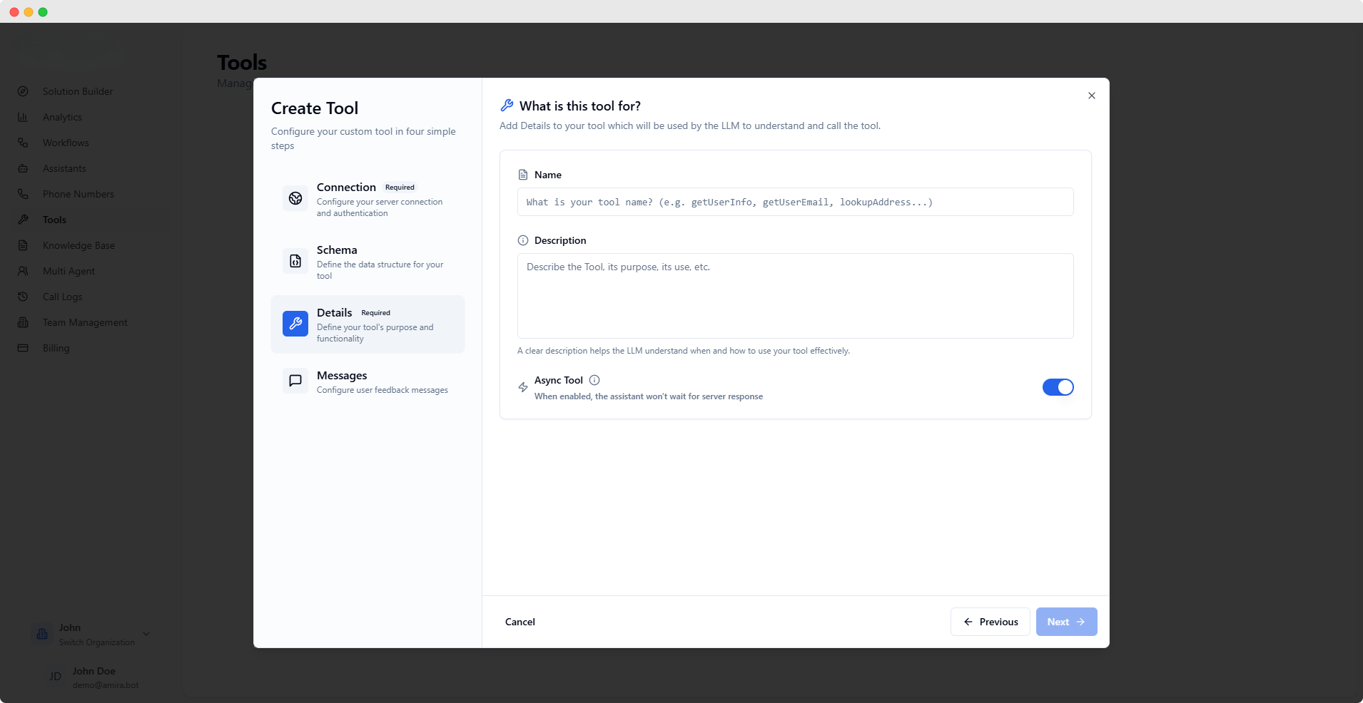Click the Analytics bar chart sidebar icon
Screen dimensions: 1363x703
point(23,117)
